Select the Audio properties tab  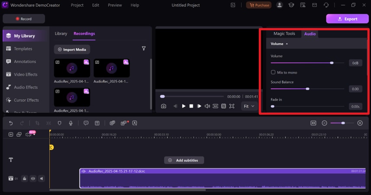pos(310,34)
